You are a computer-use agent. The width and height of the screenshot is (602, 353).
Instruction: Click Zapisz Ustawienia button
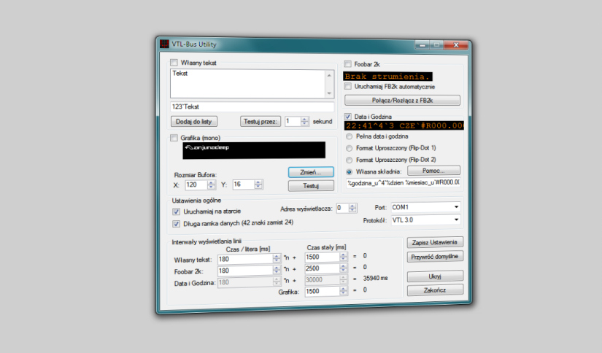click(435, 242)
